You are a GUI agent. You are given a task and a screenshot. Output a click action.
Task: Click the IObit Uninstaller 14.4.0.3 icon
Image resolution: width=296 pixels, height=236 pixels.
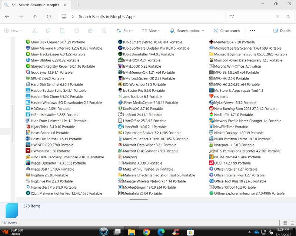tap(120, 54)
